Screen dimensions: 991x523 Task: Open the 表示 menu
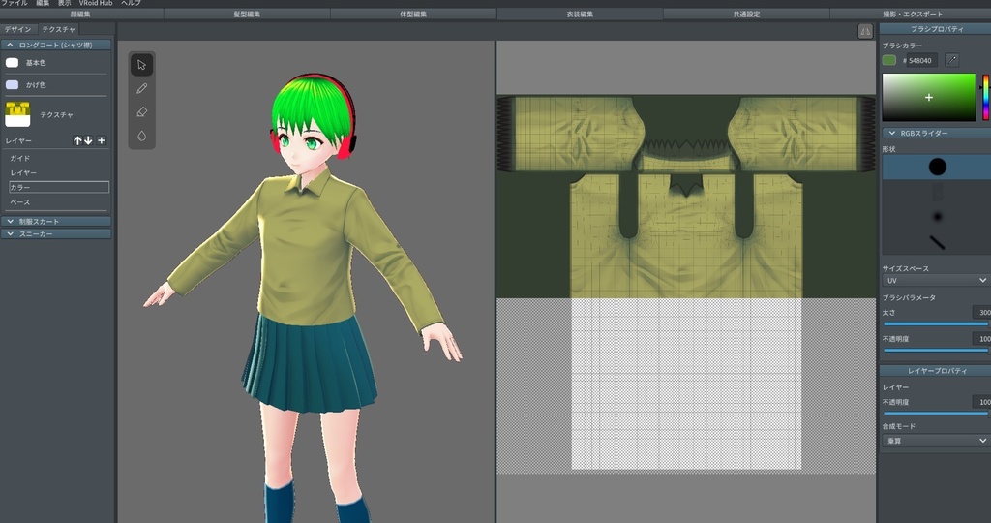coord(65,3)
